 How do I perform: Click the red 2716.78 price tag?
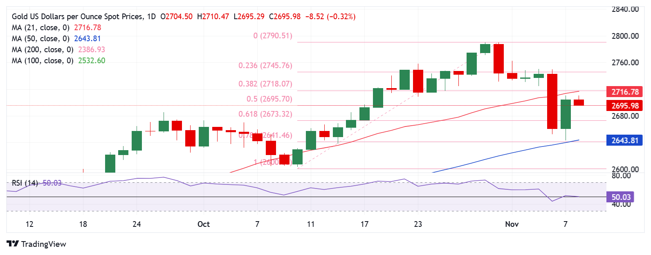click(x=624, y=92)
